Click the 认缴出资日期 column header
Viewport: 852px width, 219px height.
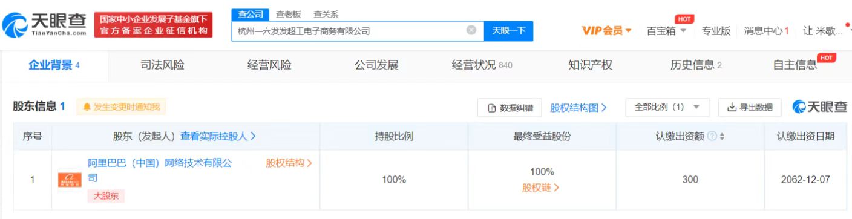click(805, 137)
